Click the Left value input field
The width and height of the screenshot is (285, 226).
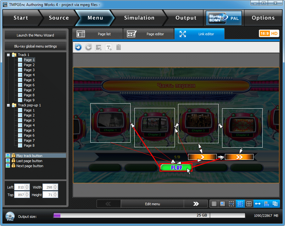(20, 187)
